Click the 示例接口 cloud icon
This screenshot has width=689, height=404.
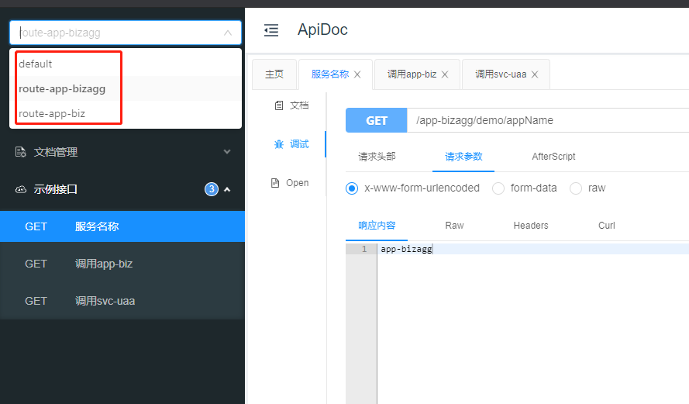(21, 189)
